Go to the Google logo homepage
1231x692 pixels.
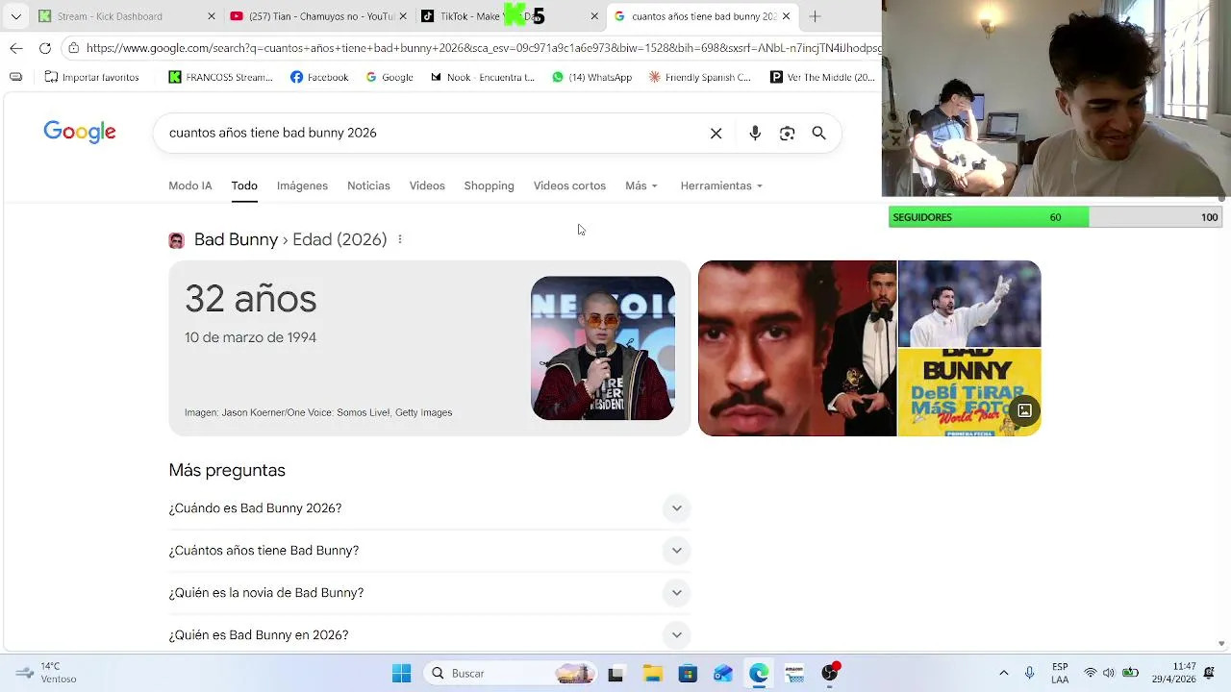tap(80, 133)
